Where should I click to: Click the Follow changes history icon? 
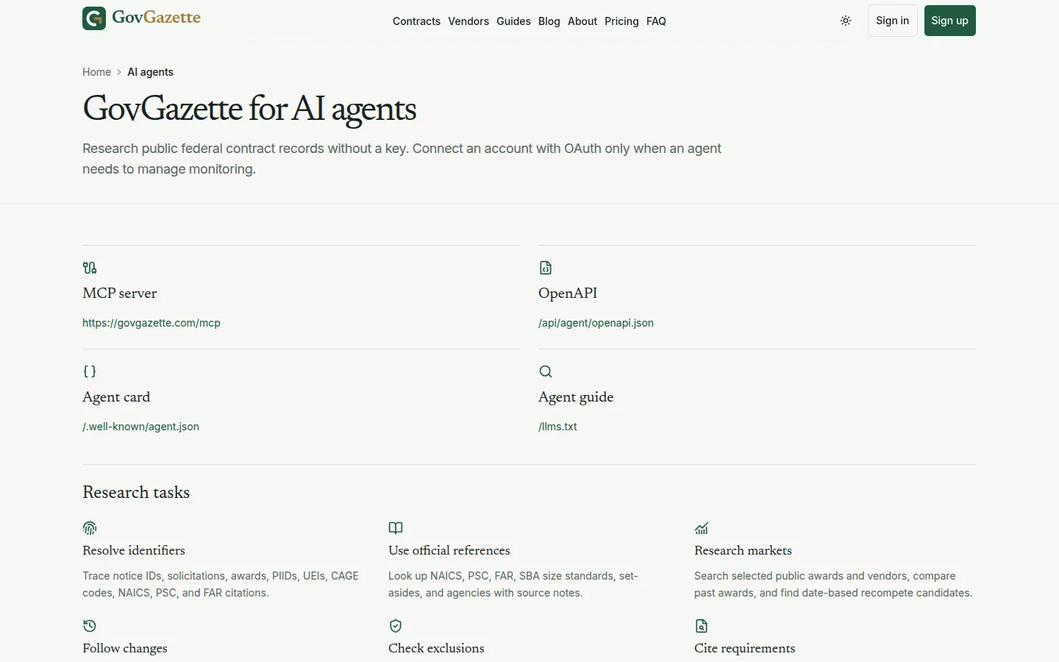pos(90,626)
